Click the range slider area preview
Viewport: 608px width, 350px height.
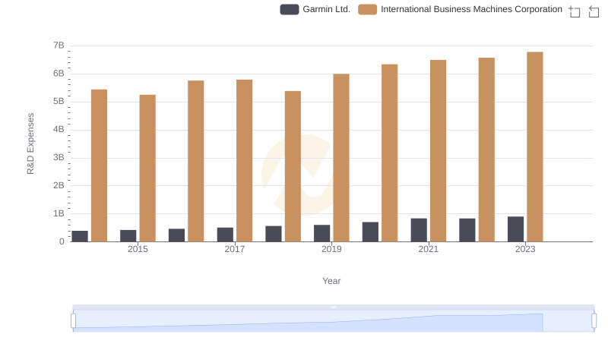tap(334, 321)
